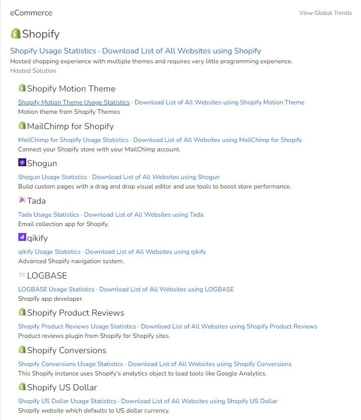Click the Tada heading text

tap(37, 201)
